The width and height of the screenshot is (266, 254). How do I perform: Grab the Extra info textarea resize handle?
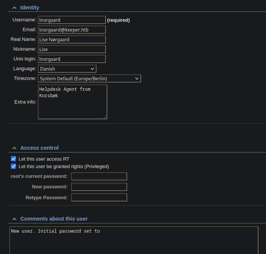click(x=105, y=117)
